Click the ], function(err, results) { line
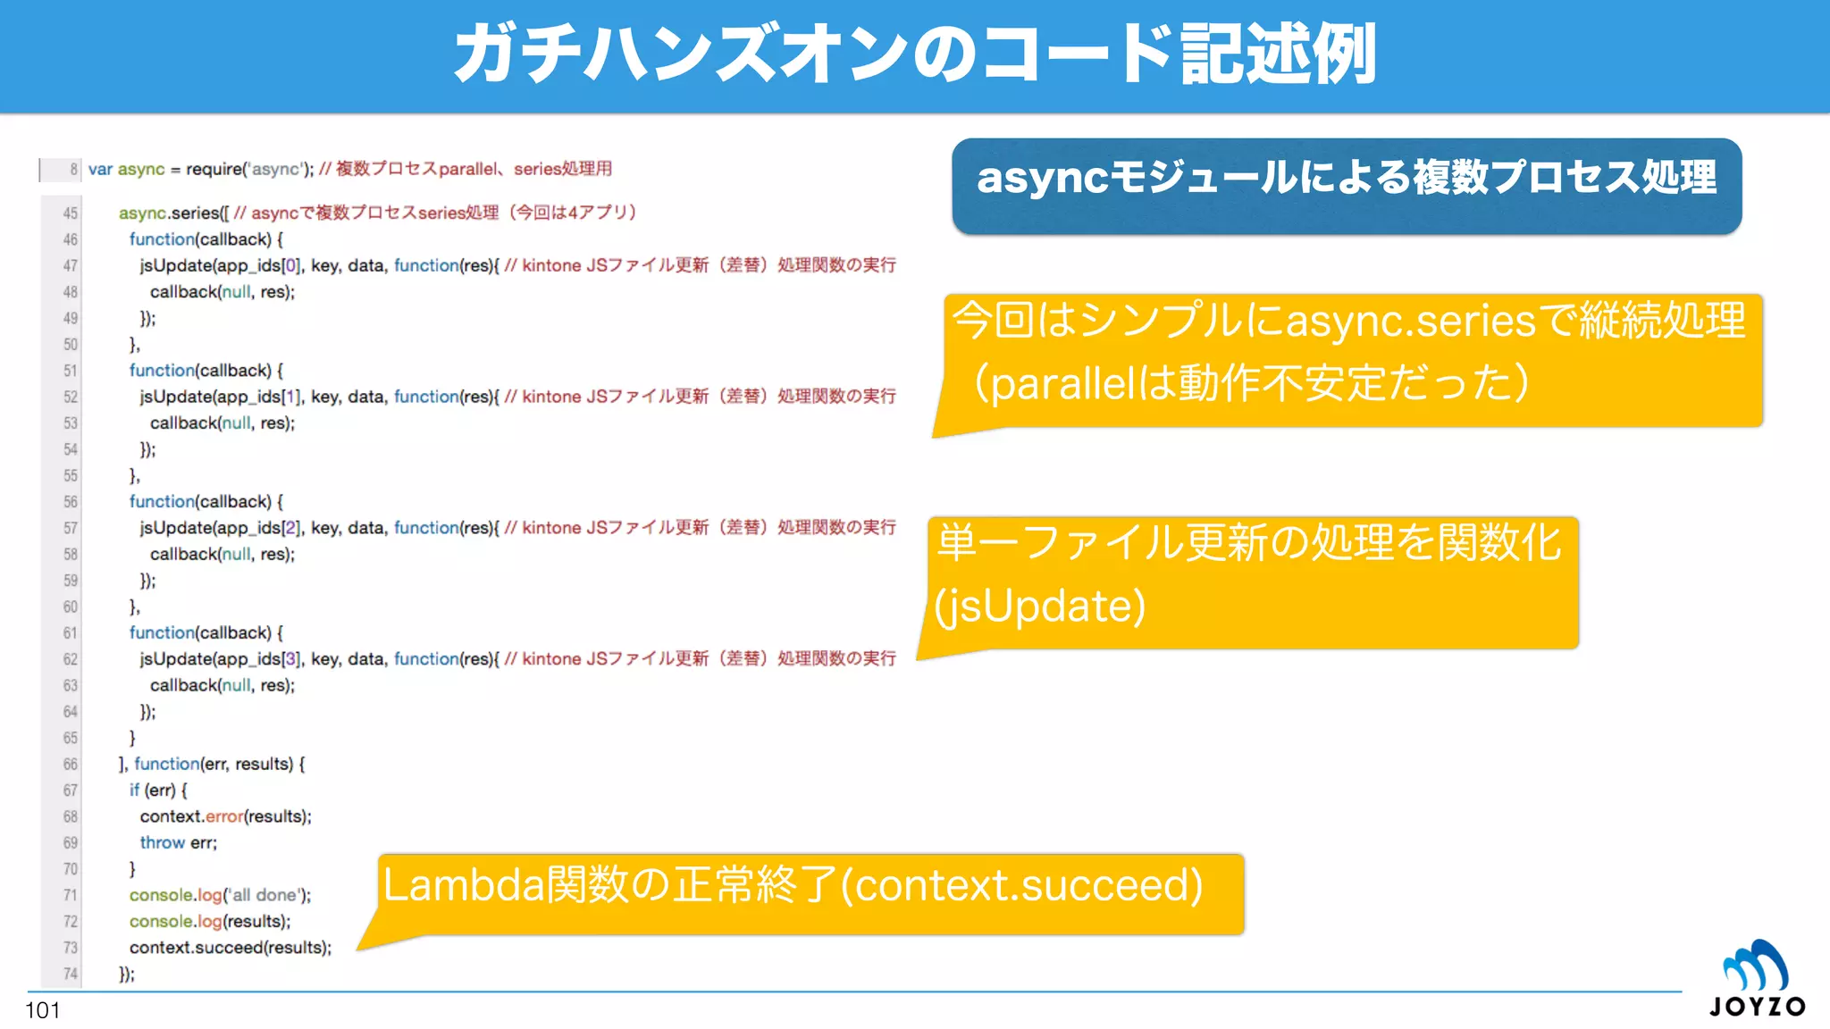Viewport: 1830px width, 1029px height. (212, 765)
